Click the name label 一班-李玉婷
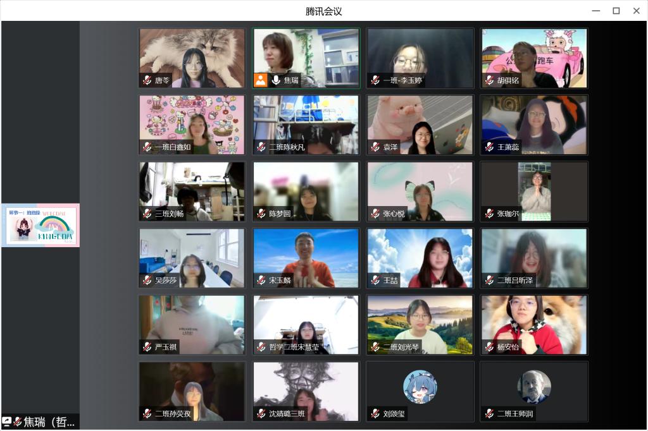648x431 pixels. tap(403, 81)
